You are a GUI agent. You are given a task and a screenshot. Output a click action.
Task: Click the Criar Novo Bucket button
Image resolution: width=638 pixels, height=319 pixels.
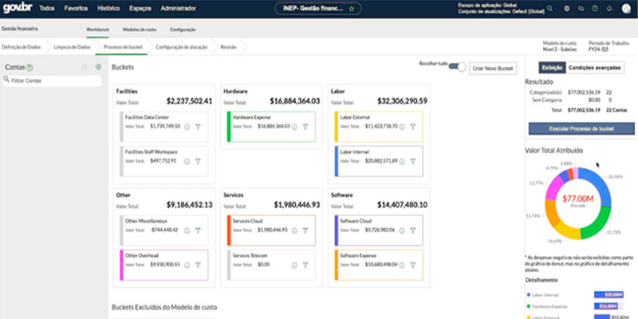(493, 69)
